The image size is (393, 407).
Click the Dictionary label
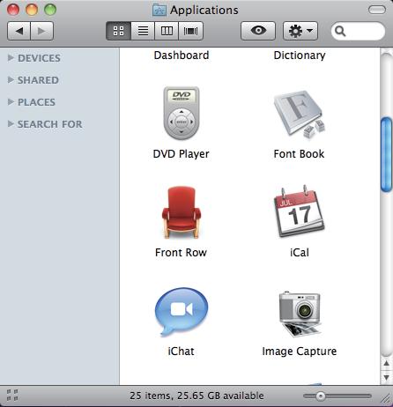(300, 55)
